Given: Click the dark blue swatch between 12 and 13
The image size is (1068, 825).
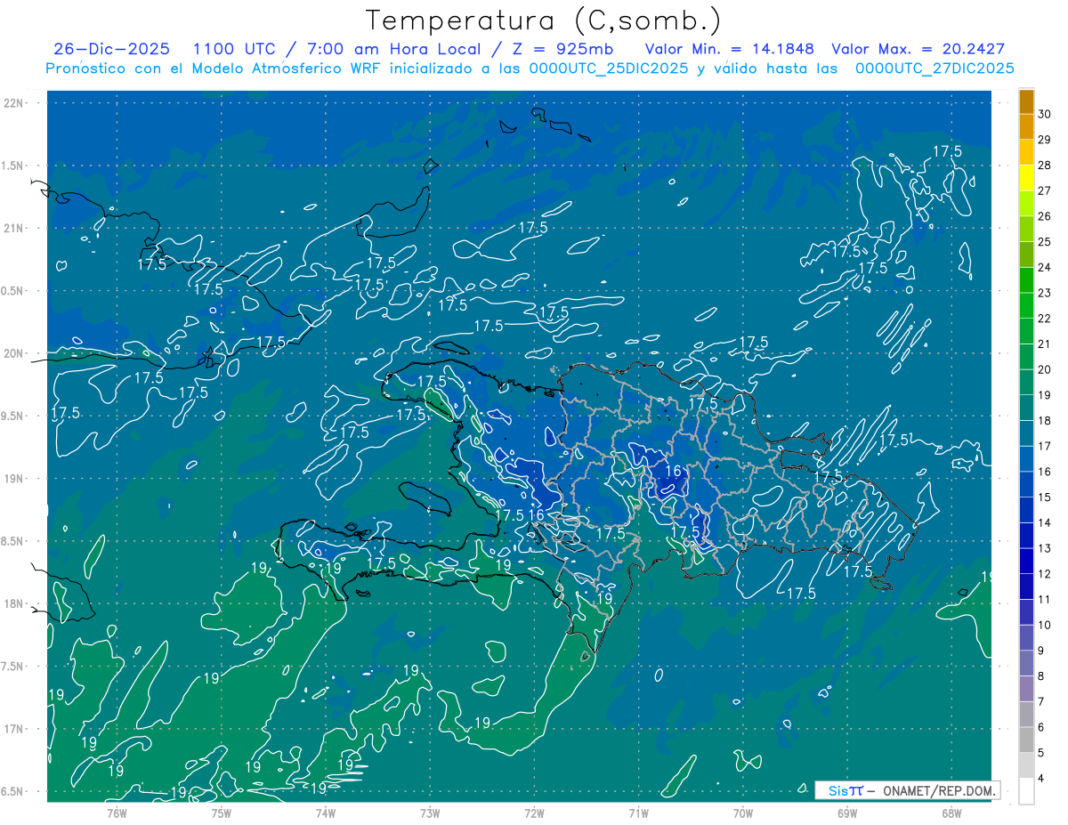Looking at the screenshot, I should [x=1026, y=562].
